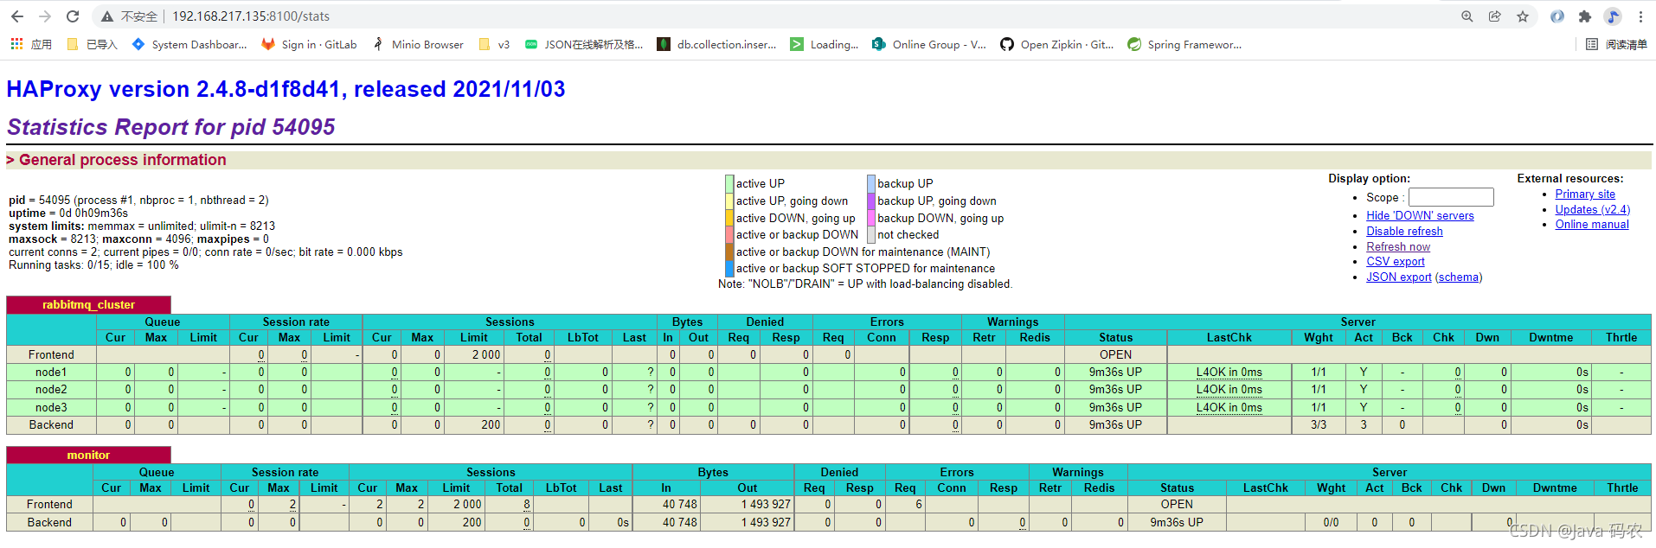Click the rabbitmq_cluster proxy header
The image size is (1656, 548).
pos(88,305)
